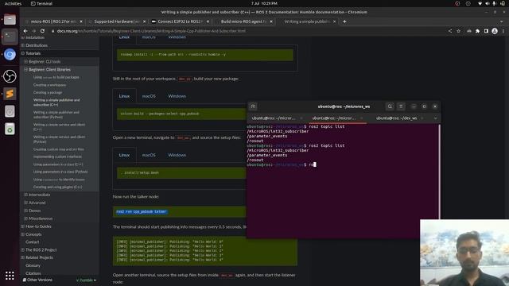
Task: Share this page from the address bar
Action: click(450, 31)
